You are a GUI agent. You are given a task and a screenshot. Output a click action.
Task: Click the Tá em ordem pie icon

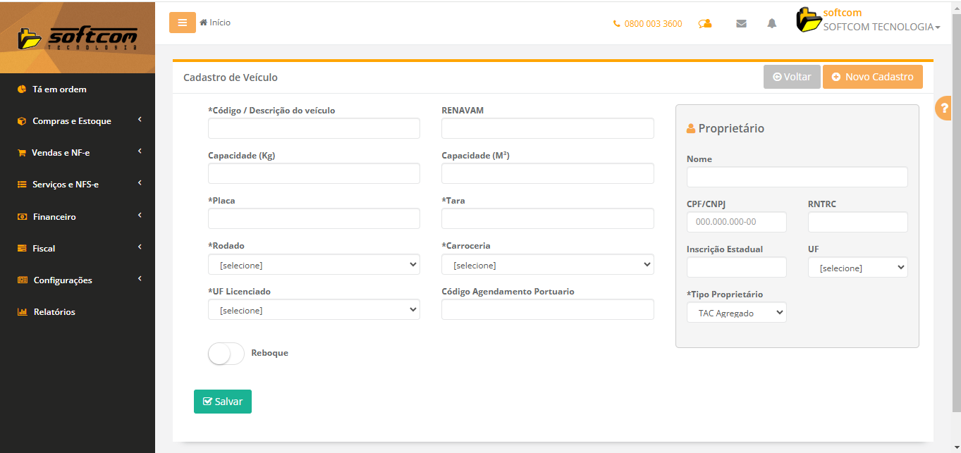click(x=22, y=89)
